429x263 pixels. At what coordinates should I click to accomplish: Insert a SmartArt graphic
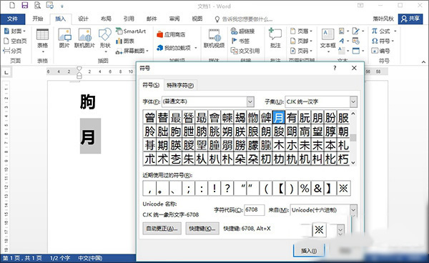(x=131, y=31)
